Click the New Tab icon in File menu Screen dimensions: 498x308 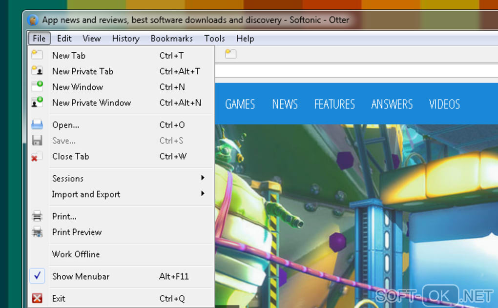[37, 55]
